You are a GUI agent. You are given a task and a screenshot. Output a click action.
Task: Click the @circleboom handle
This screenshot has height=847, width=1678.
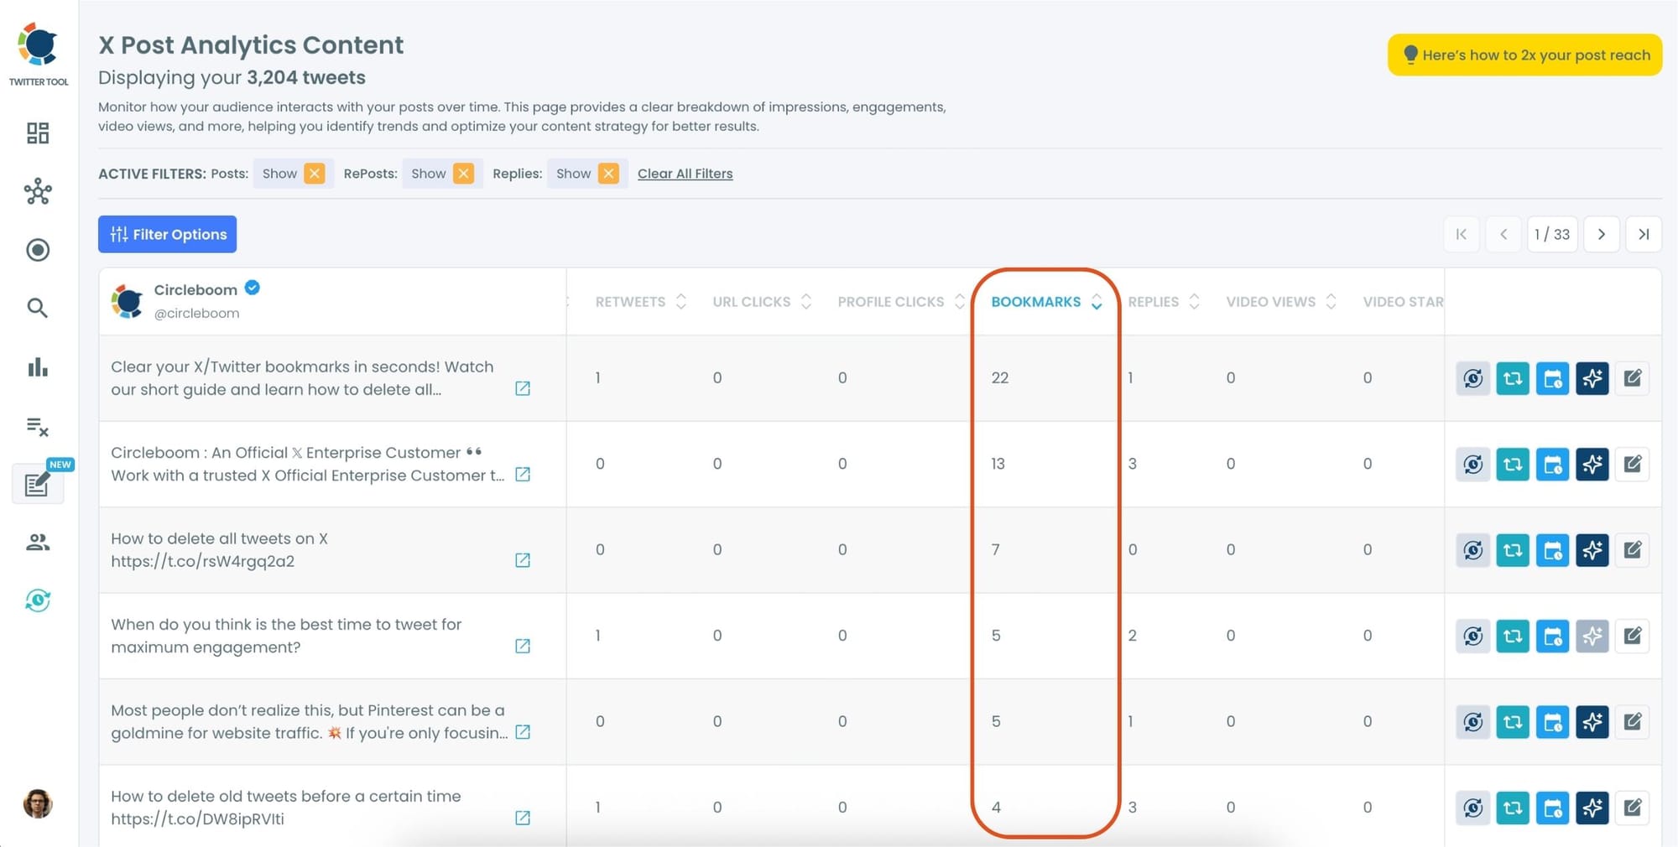196,313
